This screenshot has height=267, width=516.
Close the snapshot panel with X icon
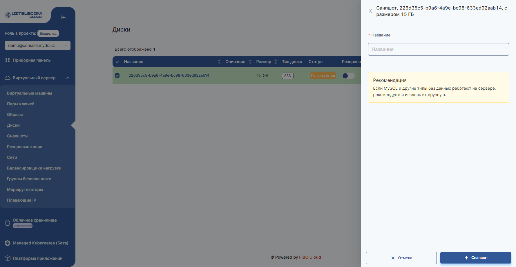coord(370,11)
